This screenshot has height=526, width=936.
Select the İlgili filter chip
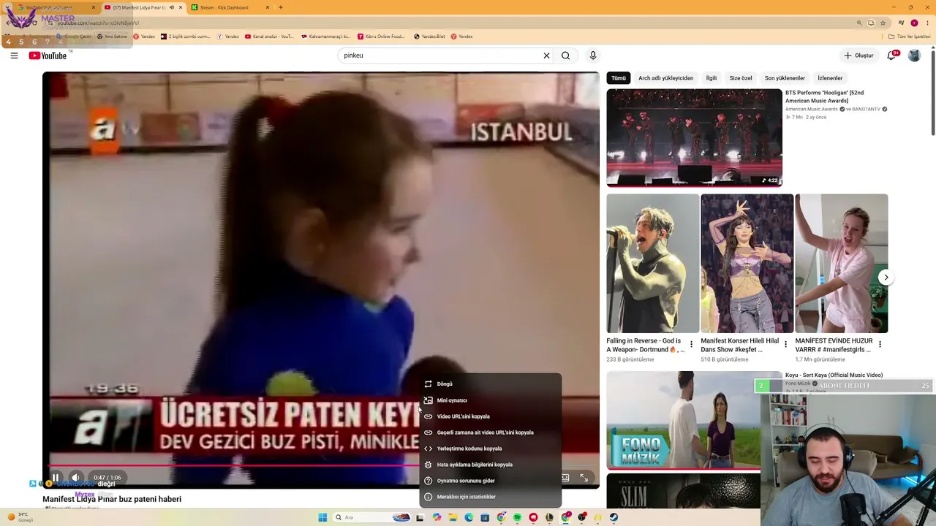[711, 78]
